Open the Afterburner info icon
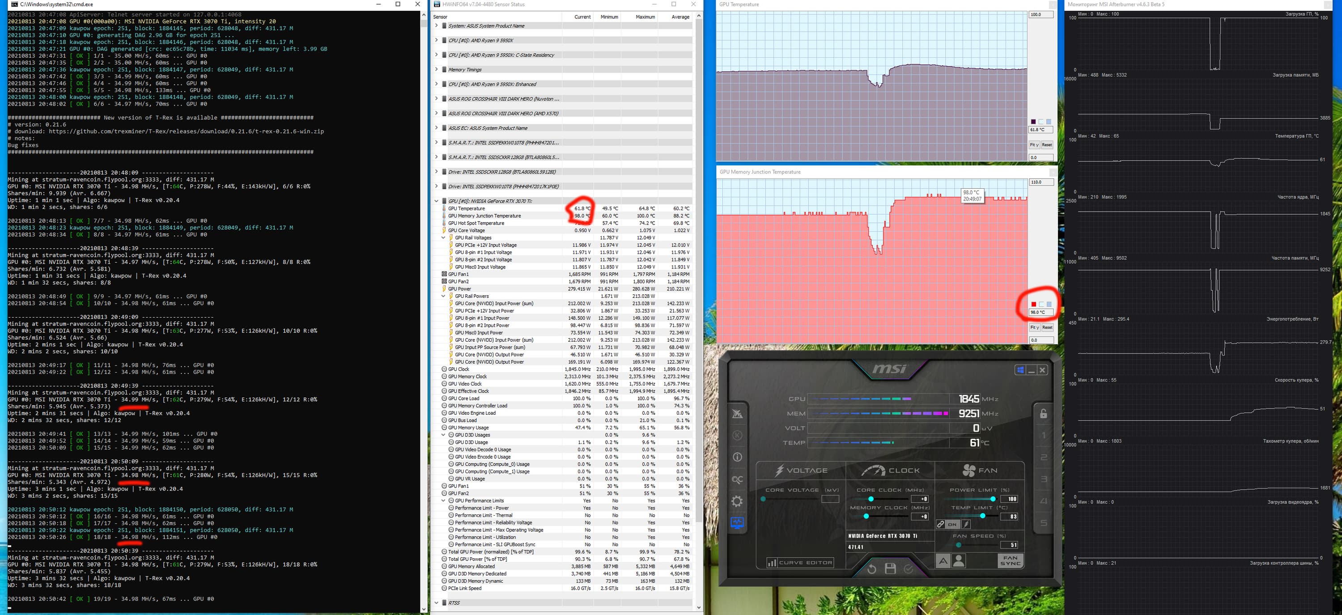Screen dimensions: 1342x615 point(737,457)
